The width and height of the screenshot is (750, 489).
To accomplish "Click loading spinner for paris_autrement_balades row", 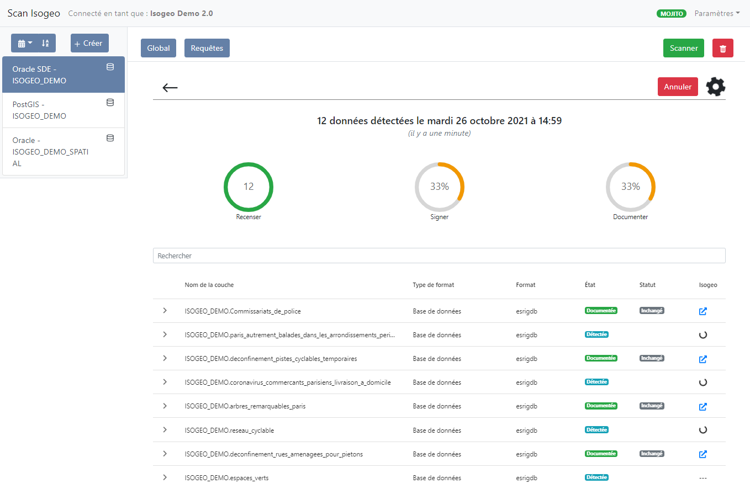I will (703, 334).
